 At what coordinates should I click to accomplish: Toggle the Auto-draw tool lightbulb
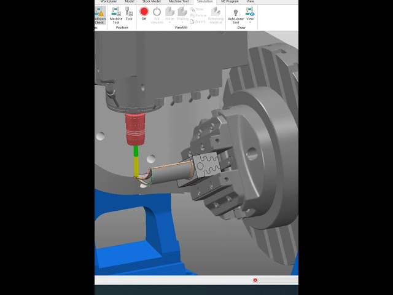click(236, 15)
